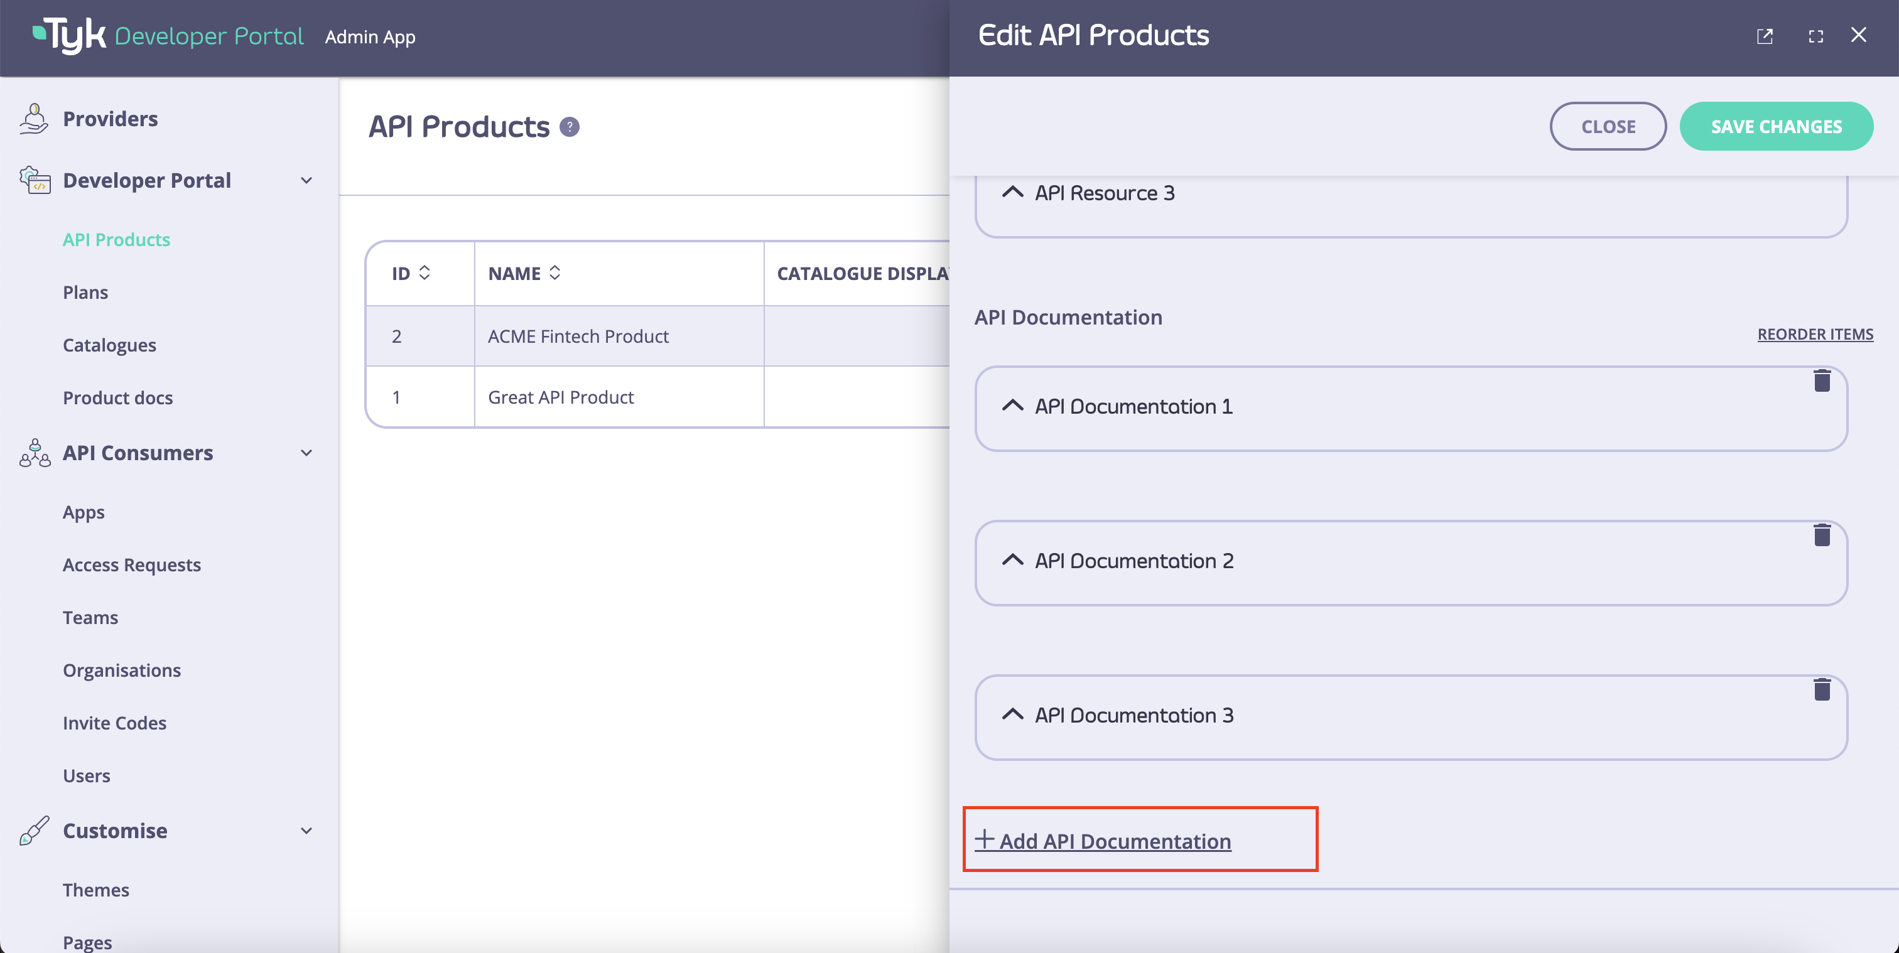Delete API Documentation 1 via trash icon
1899x953 pixels.
(1822, 380)
